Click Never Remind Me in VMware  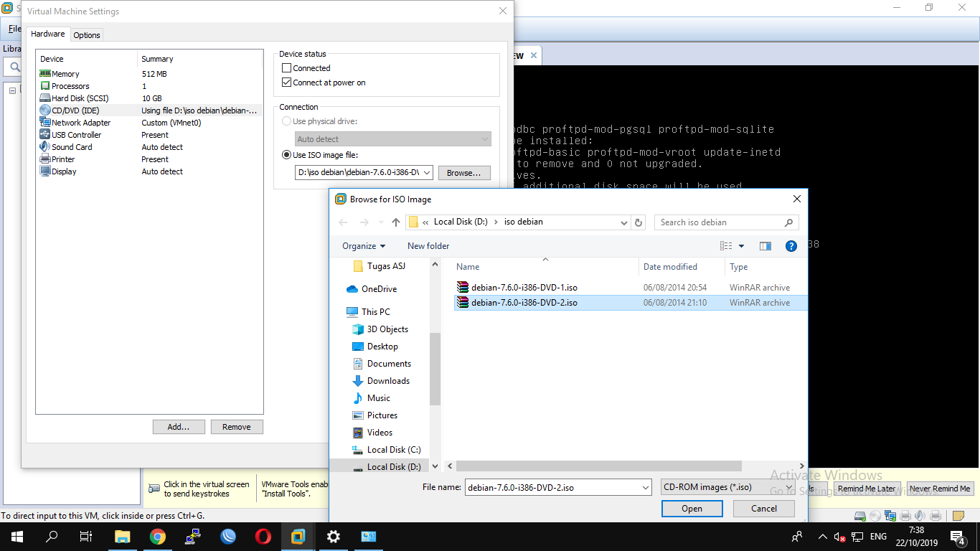click(940, 489)
